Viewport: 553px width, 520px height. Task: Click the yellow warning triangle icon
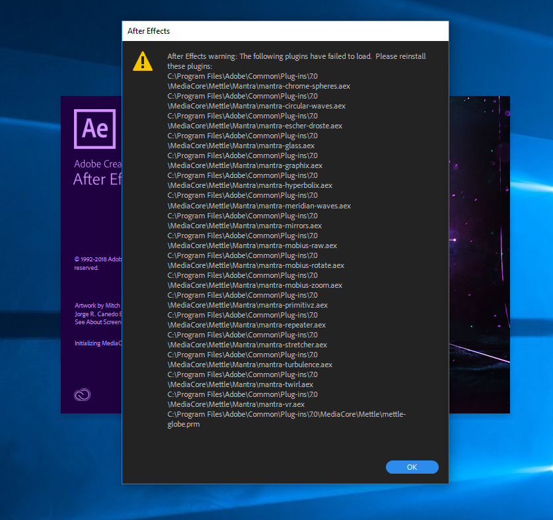[x=143, y=61]
